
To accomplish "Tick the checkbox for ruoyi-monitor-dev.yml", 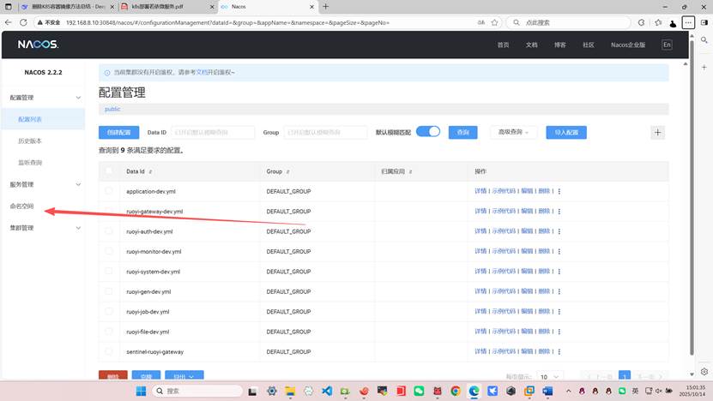I will (109, 251).
